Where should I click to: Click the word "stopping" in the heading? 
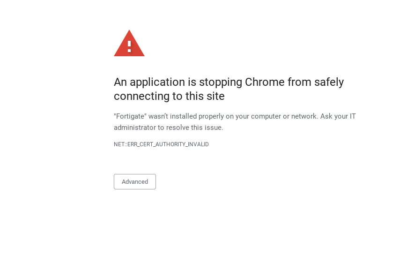pos(221,83)
